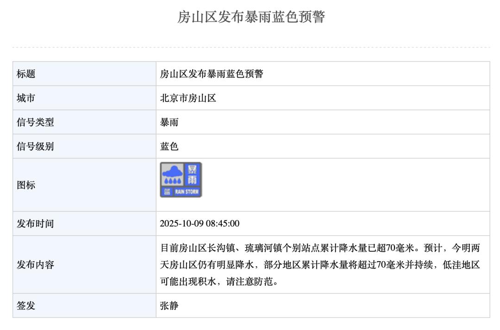Click the blue rainstorm warning icon

181,180
